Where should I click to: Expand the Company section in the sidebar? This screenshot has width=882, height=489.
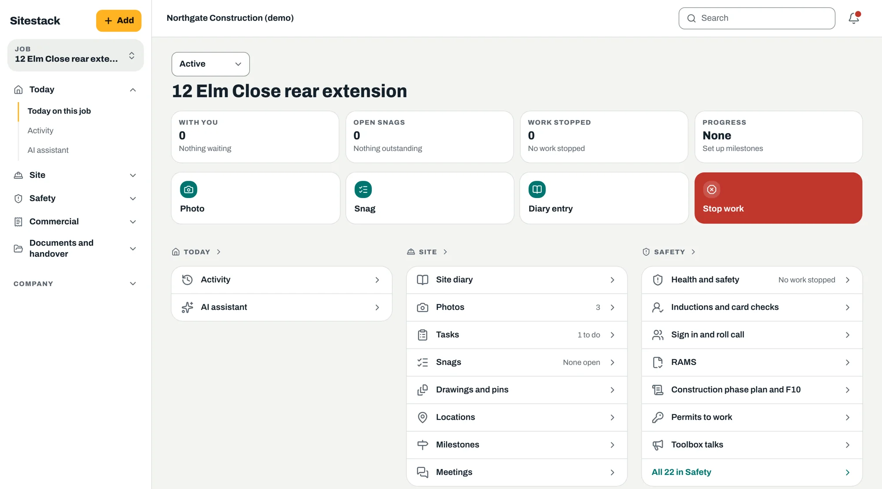click(75, 284)
